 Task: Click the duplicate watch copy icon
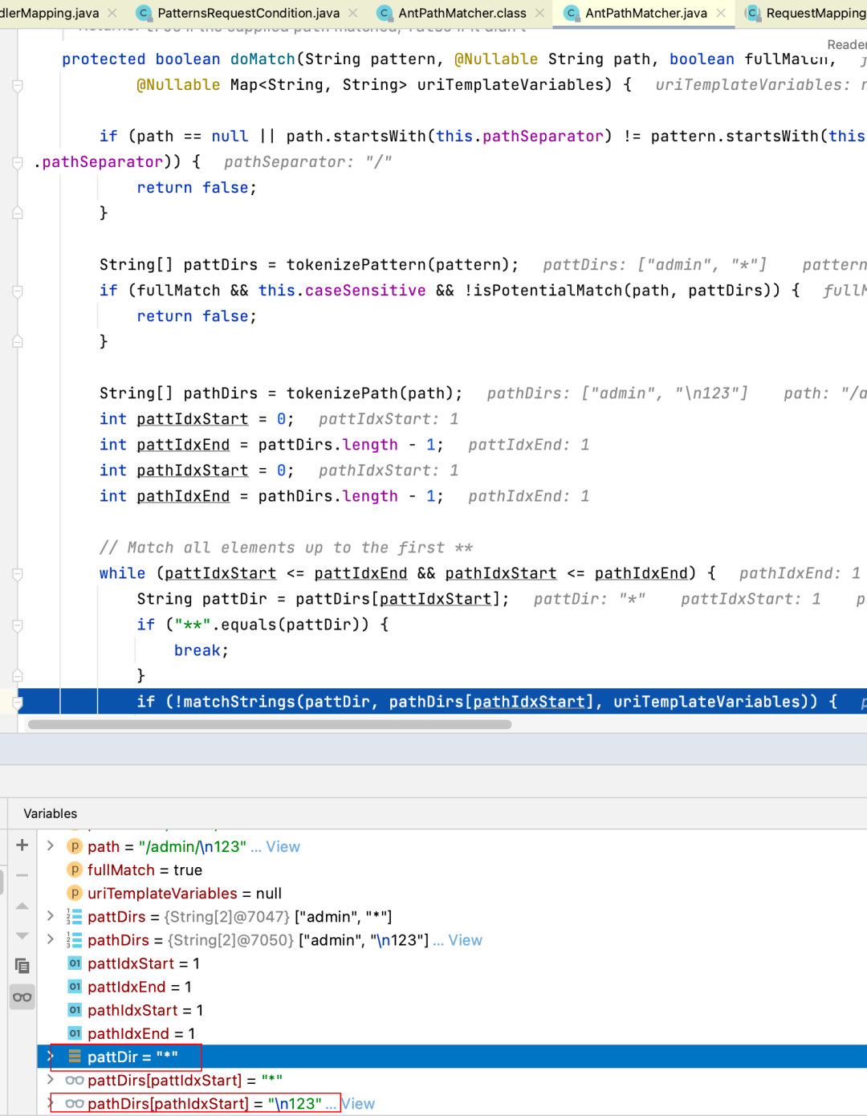pos(22,966)
